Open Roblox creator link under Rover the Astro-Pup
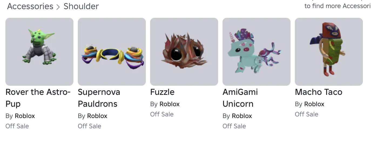Screen dimensions: 371x145 tap(25, 116)
